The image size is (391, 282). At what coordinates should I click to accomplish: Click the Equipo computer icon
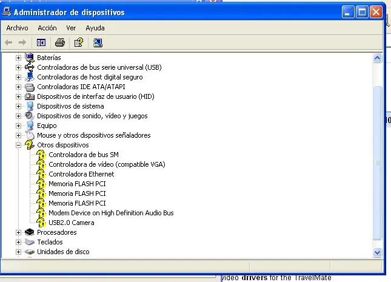pyautogui.click(x=30, y=126)
